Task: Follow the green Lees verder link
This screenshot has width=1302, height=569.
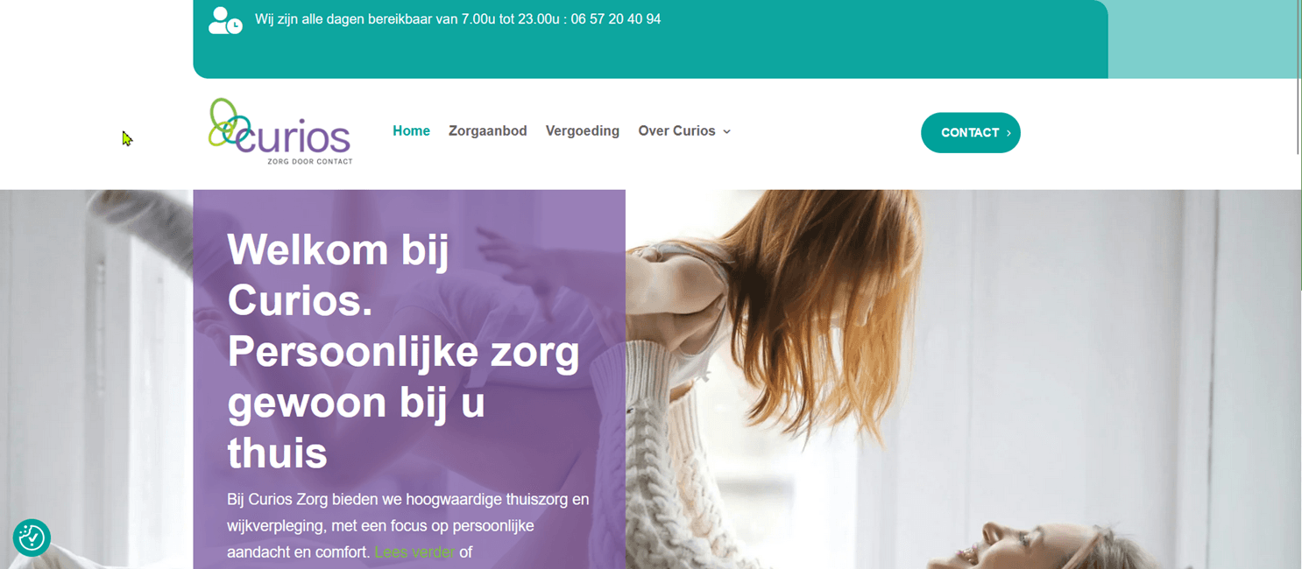Action: (414, 552)
